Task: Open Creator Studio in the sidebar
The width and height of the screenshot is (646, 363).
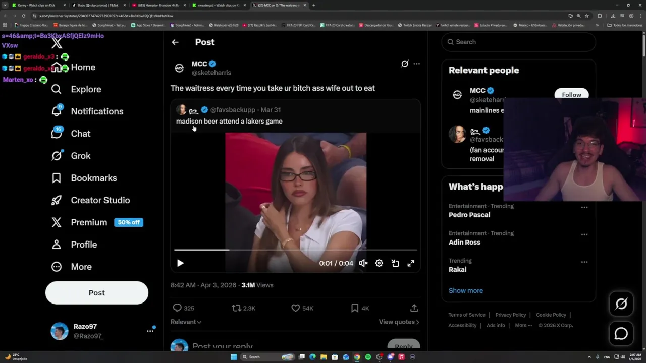Action: pyautogui.click(x=90, y=200)
